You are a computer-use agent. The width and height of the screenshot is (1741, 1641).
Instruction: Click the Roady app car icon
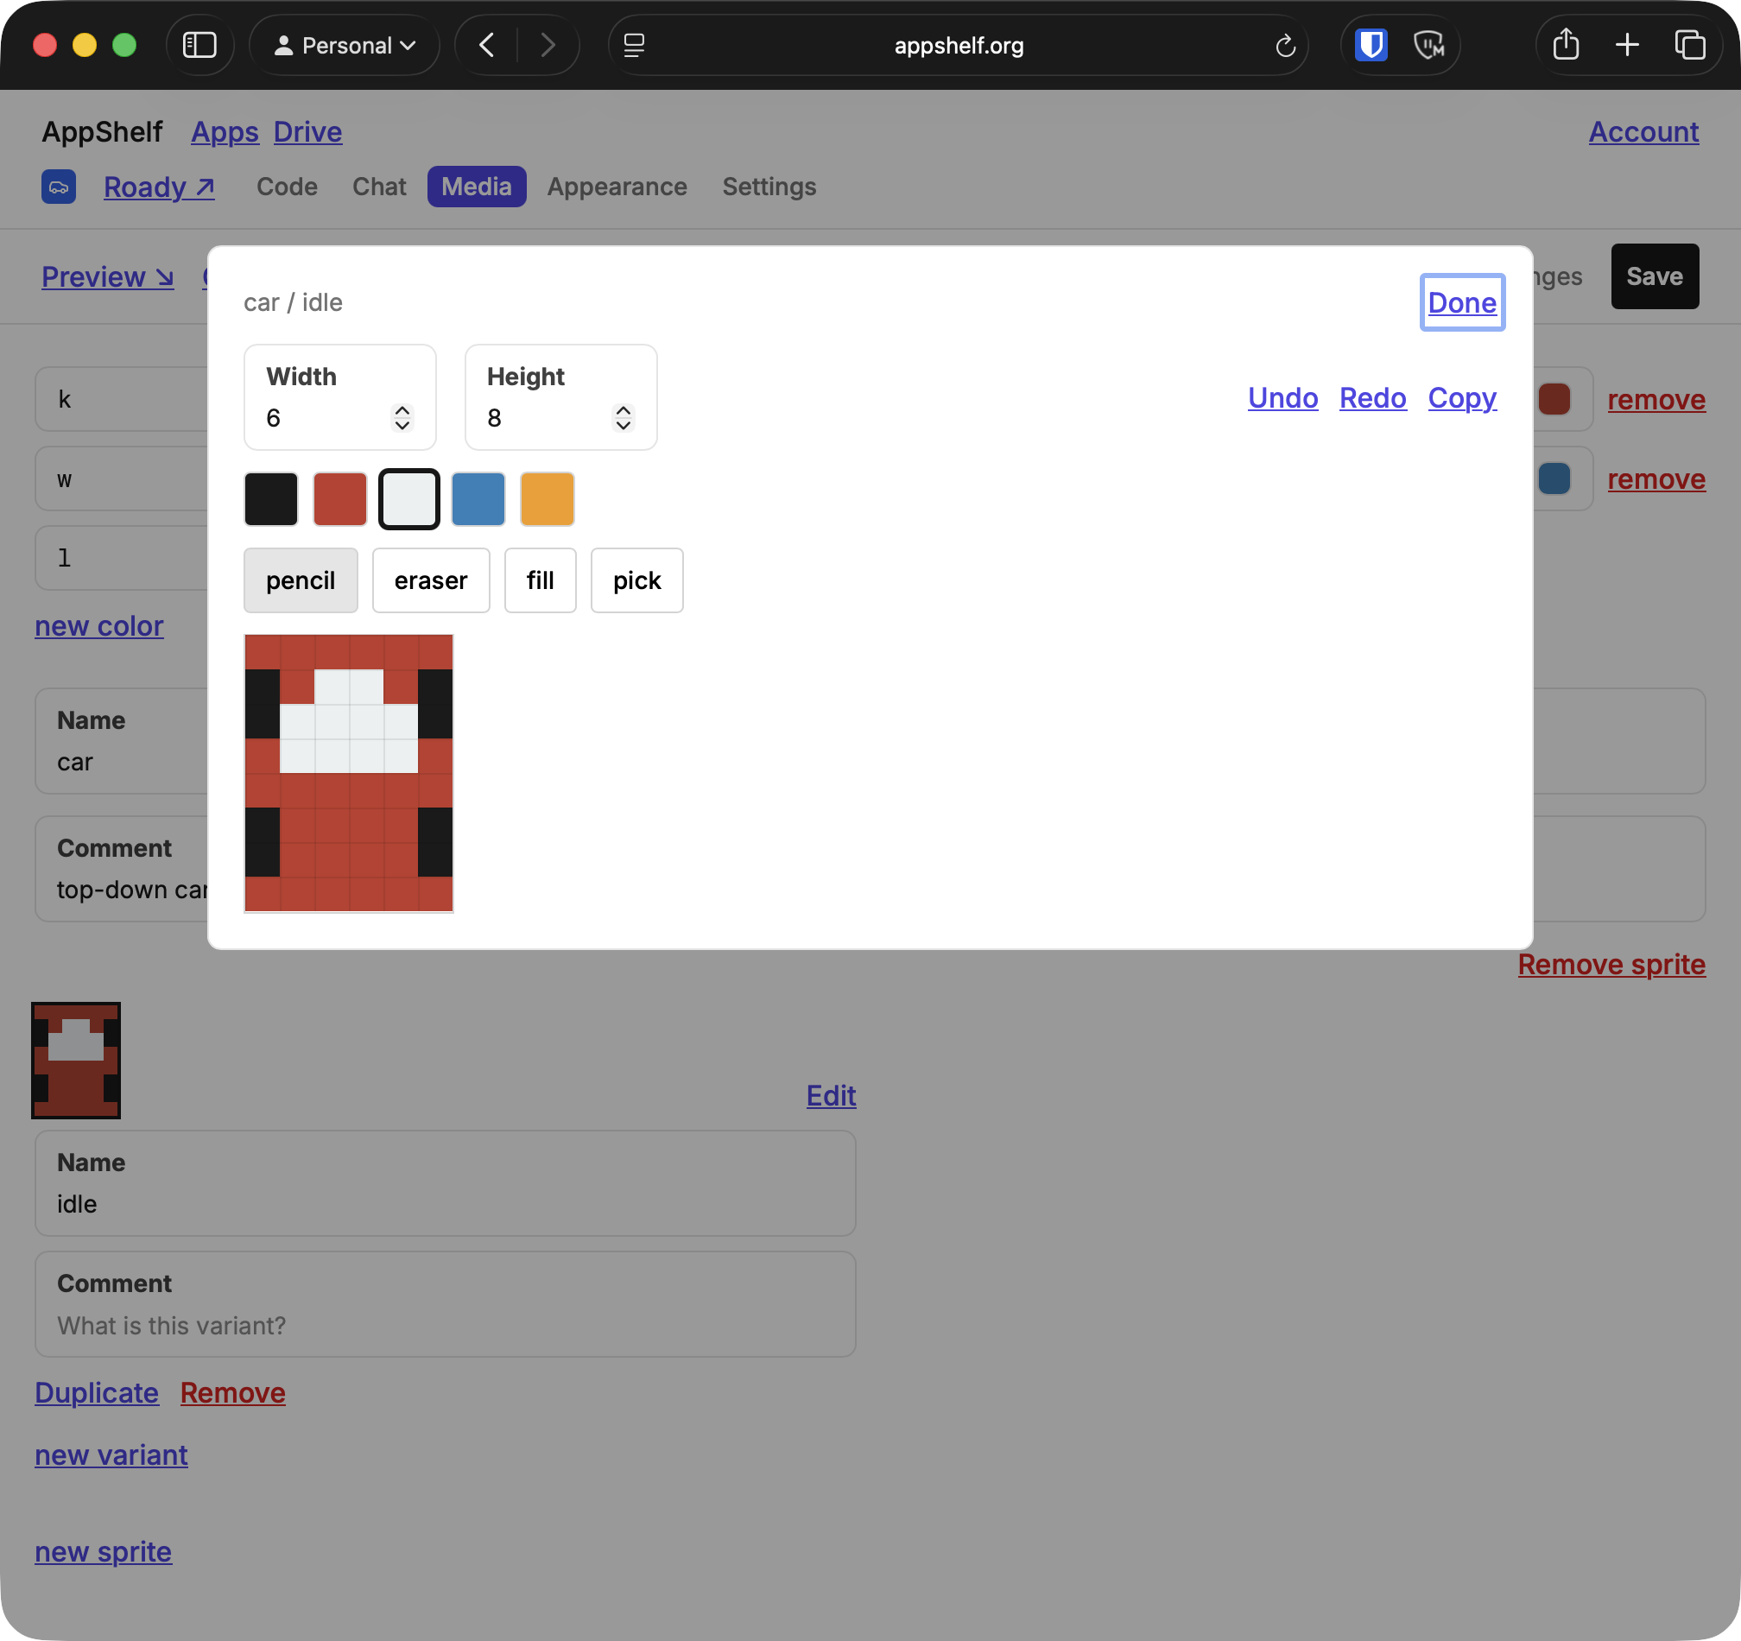click(59, 187)
